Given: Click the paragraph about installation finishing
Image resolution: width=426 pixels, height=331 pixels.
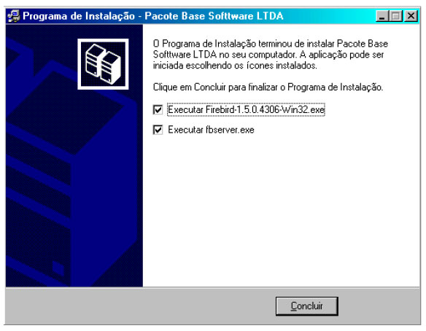Looking at the screenshot, I should click(x=271, y=55).
